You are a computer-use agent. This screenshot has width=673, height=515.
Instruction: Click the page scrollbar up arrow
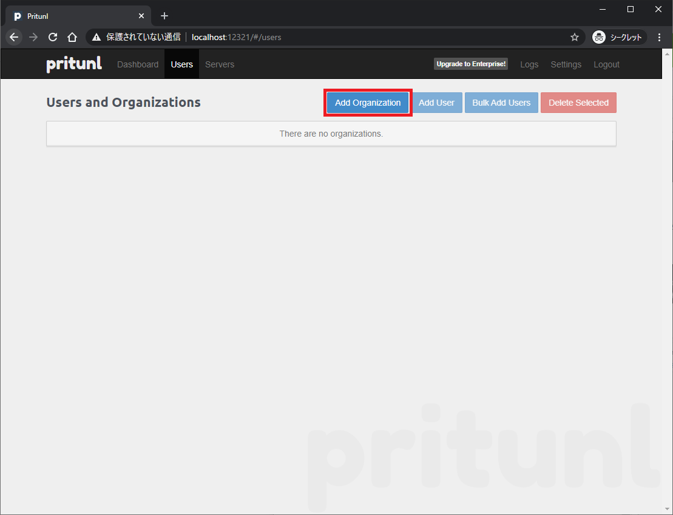pyautogui.click(x=668, y=55)
